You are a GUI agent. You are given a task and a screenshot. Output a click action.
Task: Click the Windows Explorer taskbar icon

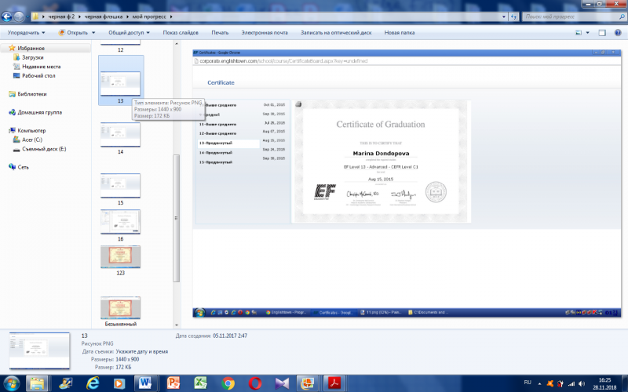(x=37, y=383)
